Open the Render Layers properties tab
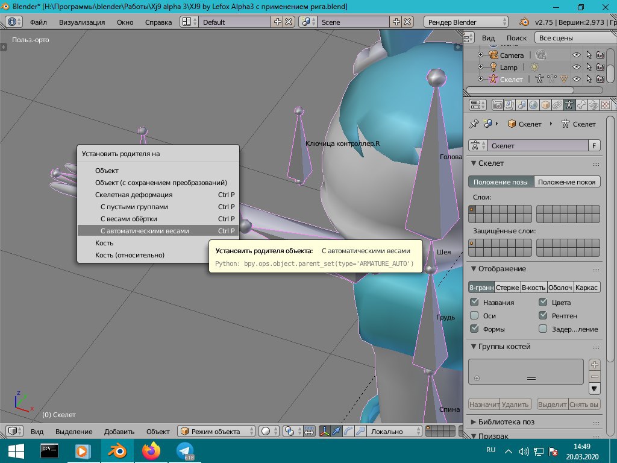Image resolution: width=617 pixels, height=463 pixels. pos(509,105)
